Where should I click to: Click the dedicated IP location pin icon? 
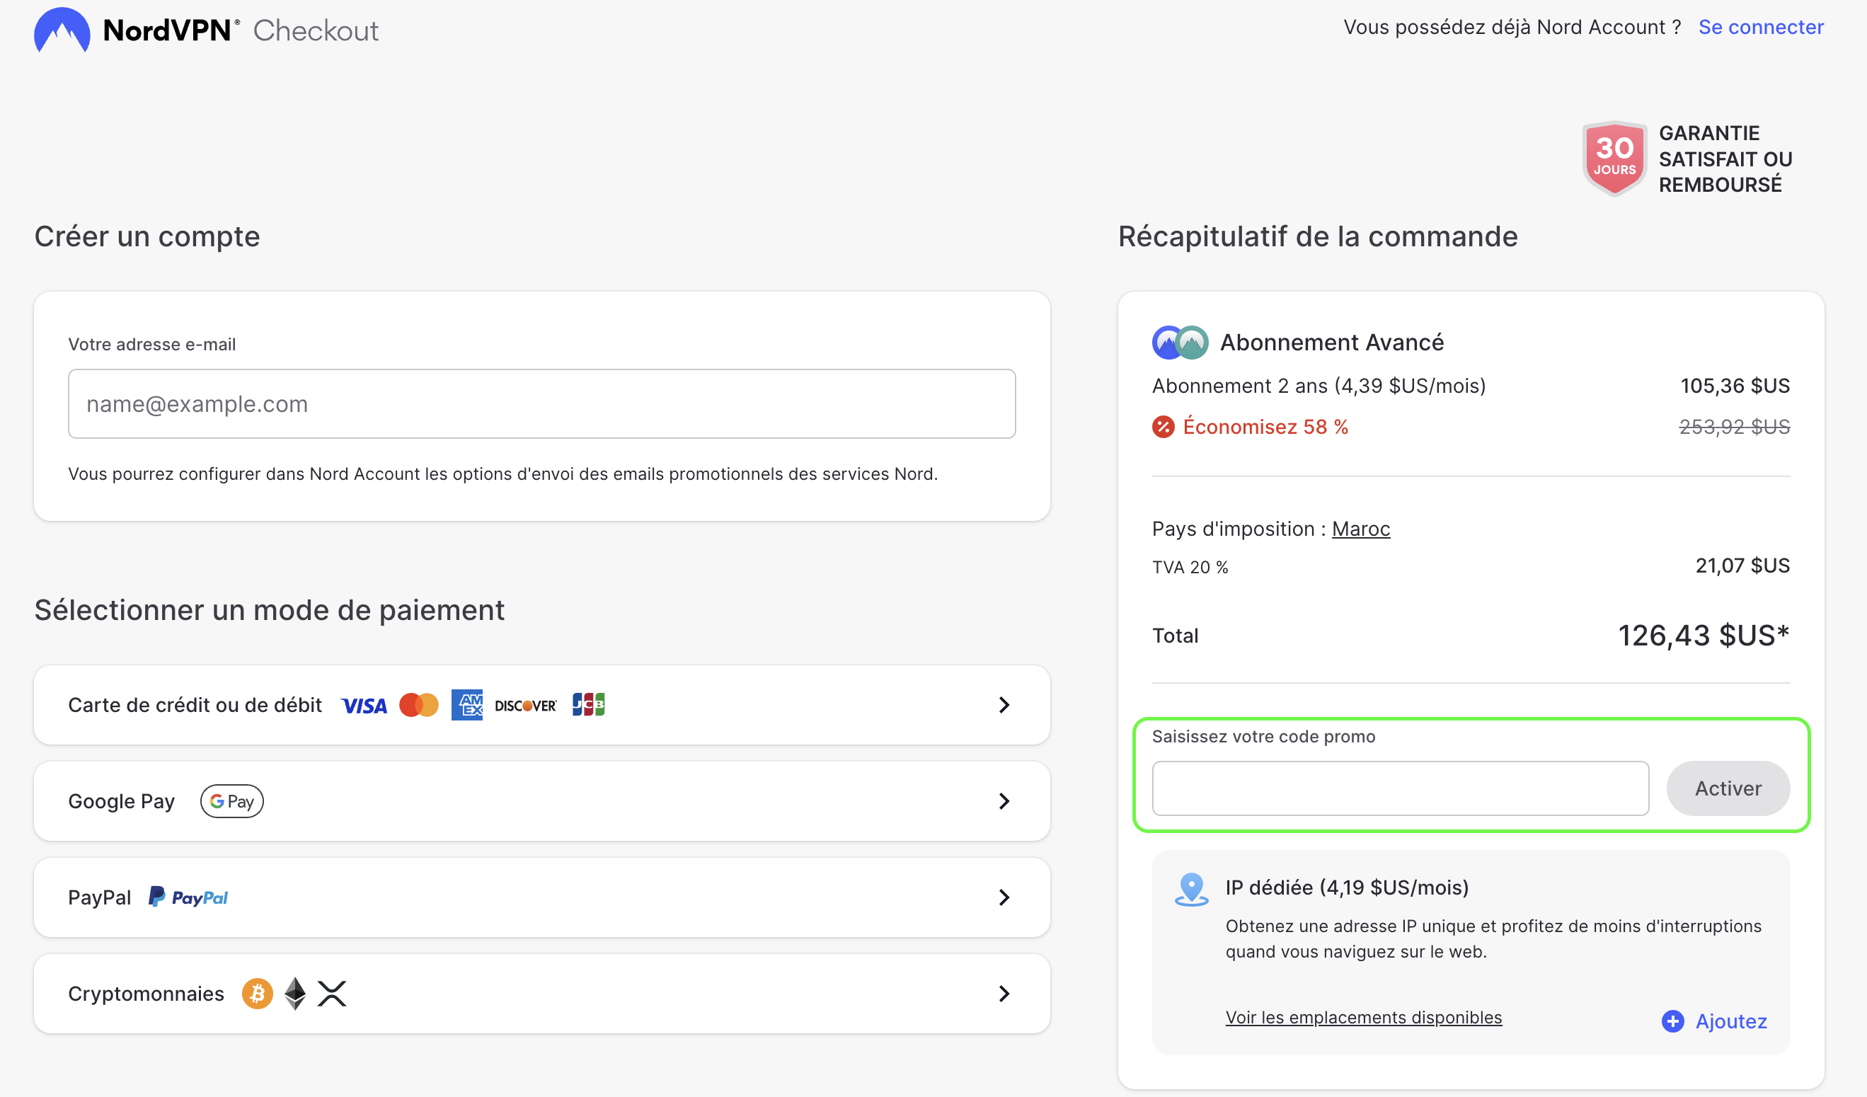(x=1191, y=889)
